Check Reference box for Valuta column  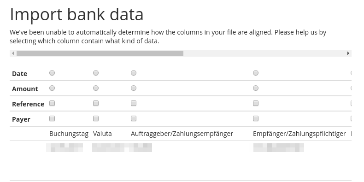tap(96, 103)
